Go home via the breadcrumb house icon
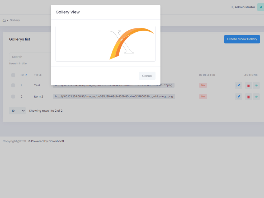The image size is (264, 198). pos(4,20)
